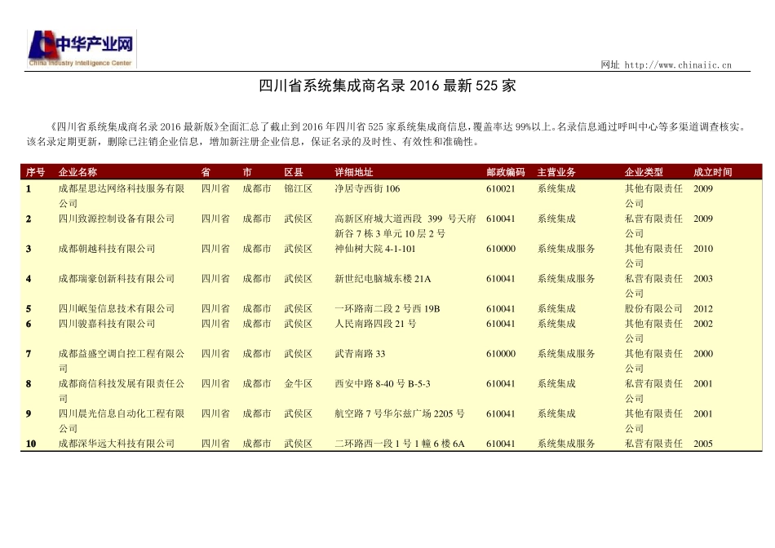Select company name 成都深华远大科技有限公司
The image size is (775, 548).
[x=116, y=444]
